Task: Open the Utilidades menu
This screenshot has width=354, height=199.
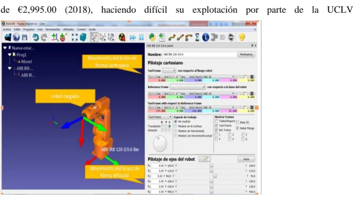Action: [69, 29]
